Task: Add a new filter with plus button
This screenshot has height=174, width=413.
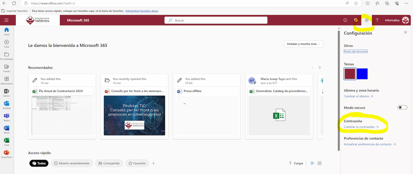Action: coord(153,163)
